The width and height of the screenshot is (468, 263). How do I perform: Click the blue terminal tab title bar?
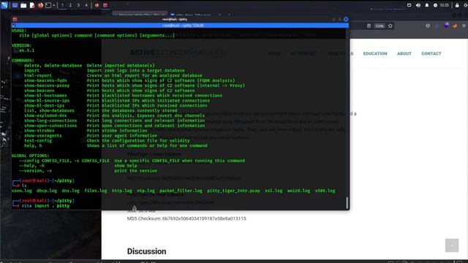181,26
